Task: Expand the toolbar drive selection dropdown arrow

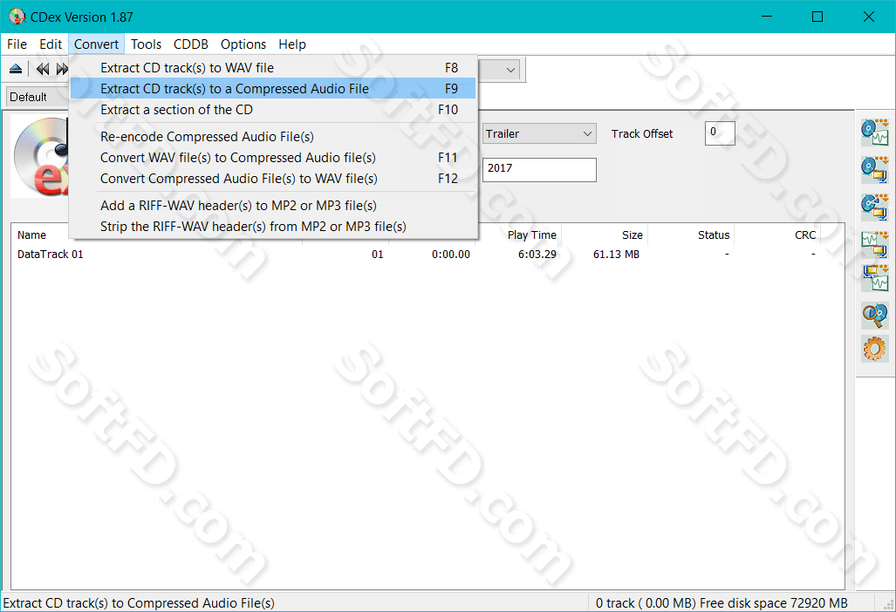Action: point(510,71)
